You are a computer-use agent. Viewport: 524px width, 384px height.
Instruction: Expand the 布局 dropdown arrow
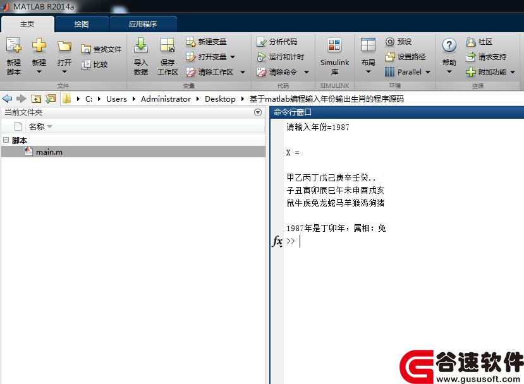point(369,72)
